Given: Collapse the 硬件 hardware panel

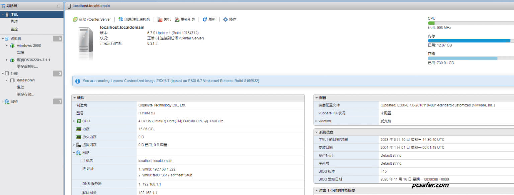Looking at the screenshot, I should [x=74, y=98].
